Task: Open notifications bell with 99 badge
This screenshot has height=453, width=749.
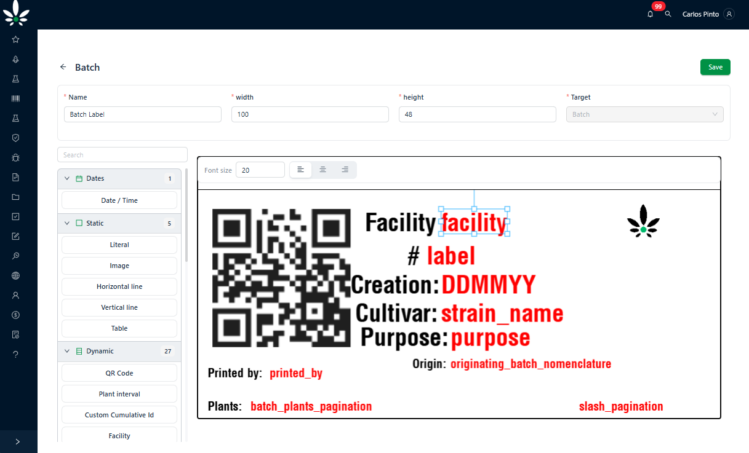Action: click(651, 14)
